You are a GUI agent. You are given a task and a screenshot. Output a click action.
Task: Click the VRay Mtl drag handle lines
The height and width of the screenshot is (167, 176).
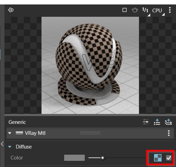[90, 133]
